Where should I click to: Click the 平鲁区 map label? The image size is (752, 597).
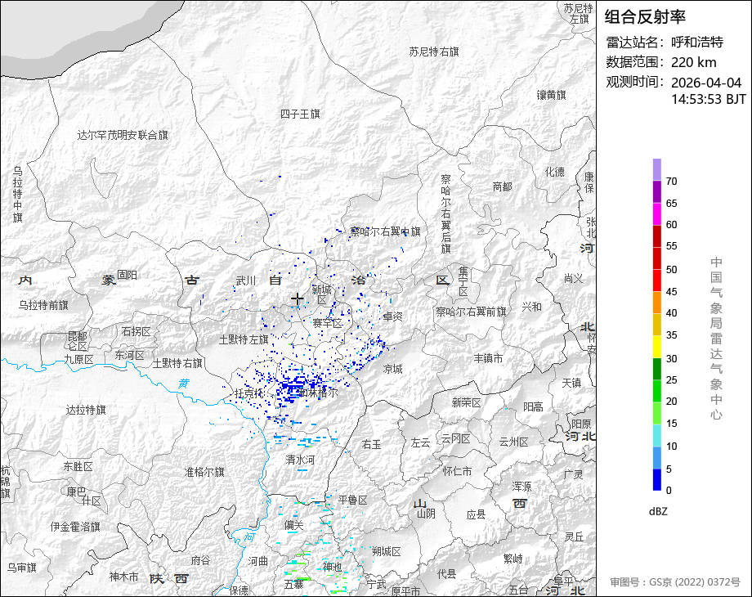point(353,500)
